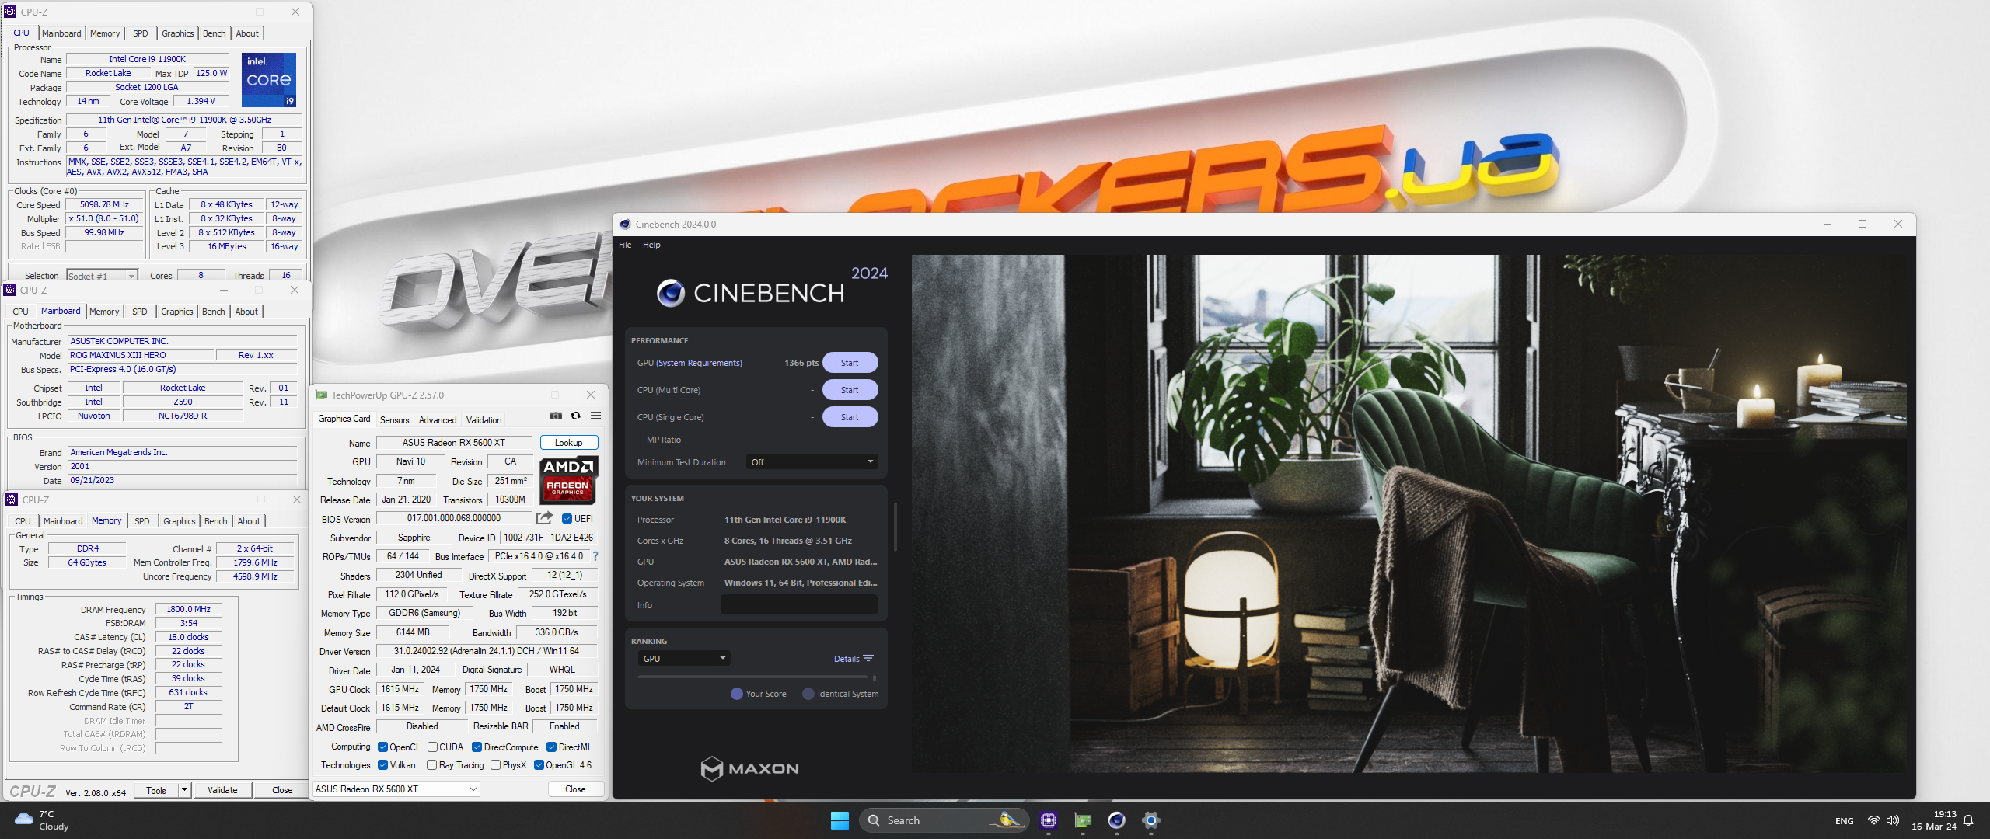Click the Cinebench left panel scrollbar
1990x839 pixels.
(x=895, y=527)
